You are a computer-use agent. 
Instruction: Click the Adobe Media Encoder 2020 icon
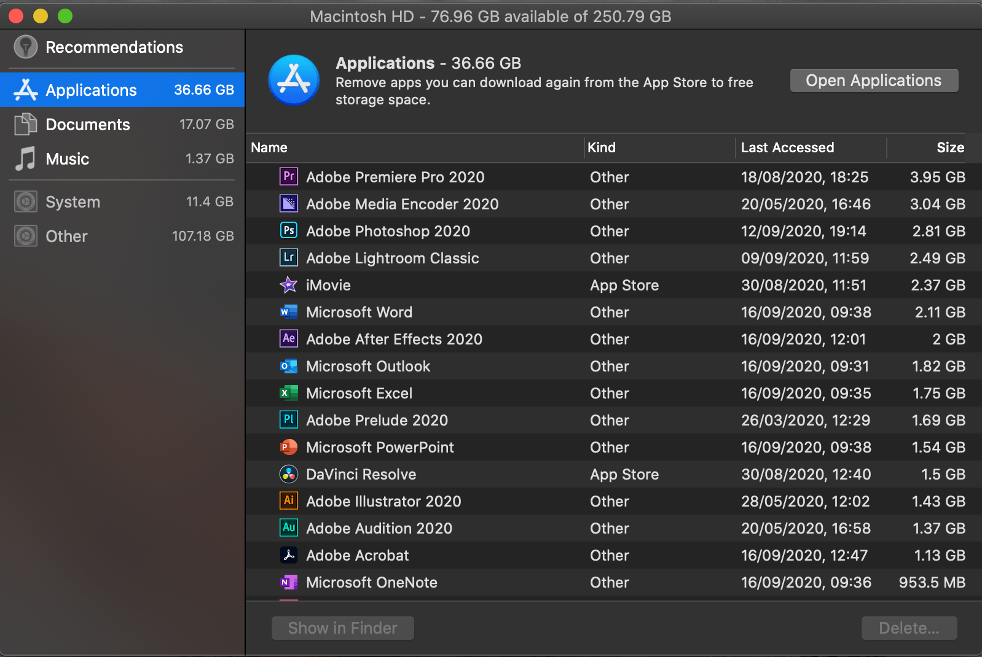pyautogui.click(x=289, y=204)
